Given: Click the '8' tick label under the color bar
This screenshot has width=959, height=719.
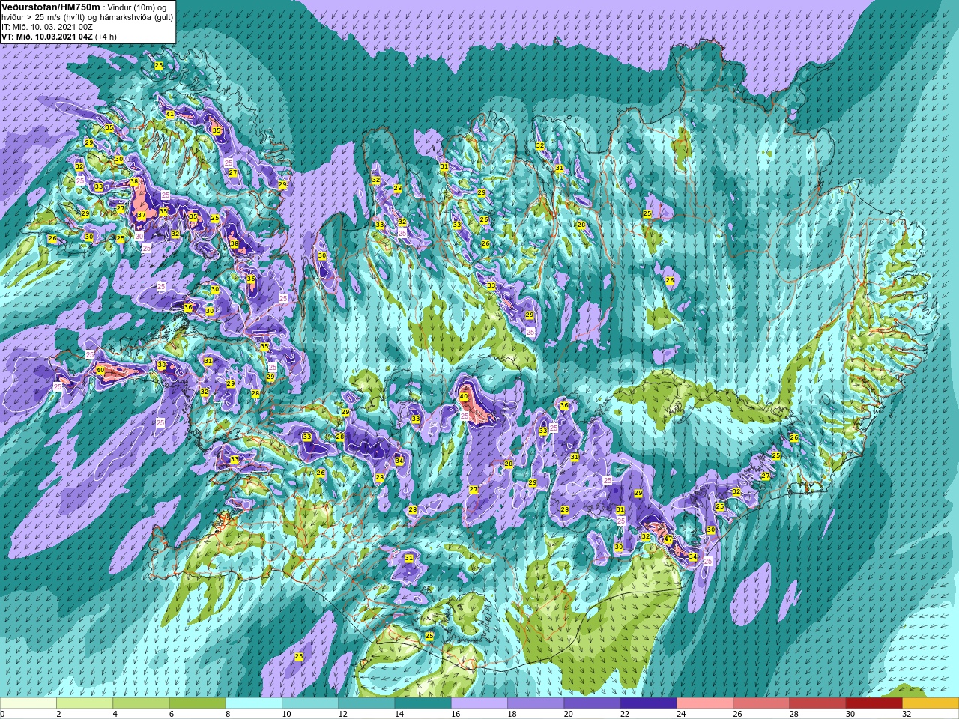Looking at the screenshot, I should point(228,714).
